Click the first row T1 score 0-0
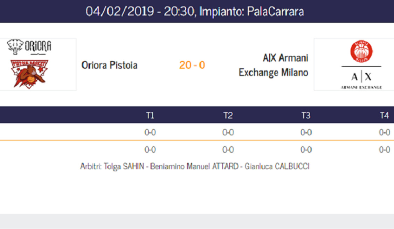 point(150,132)
